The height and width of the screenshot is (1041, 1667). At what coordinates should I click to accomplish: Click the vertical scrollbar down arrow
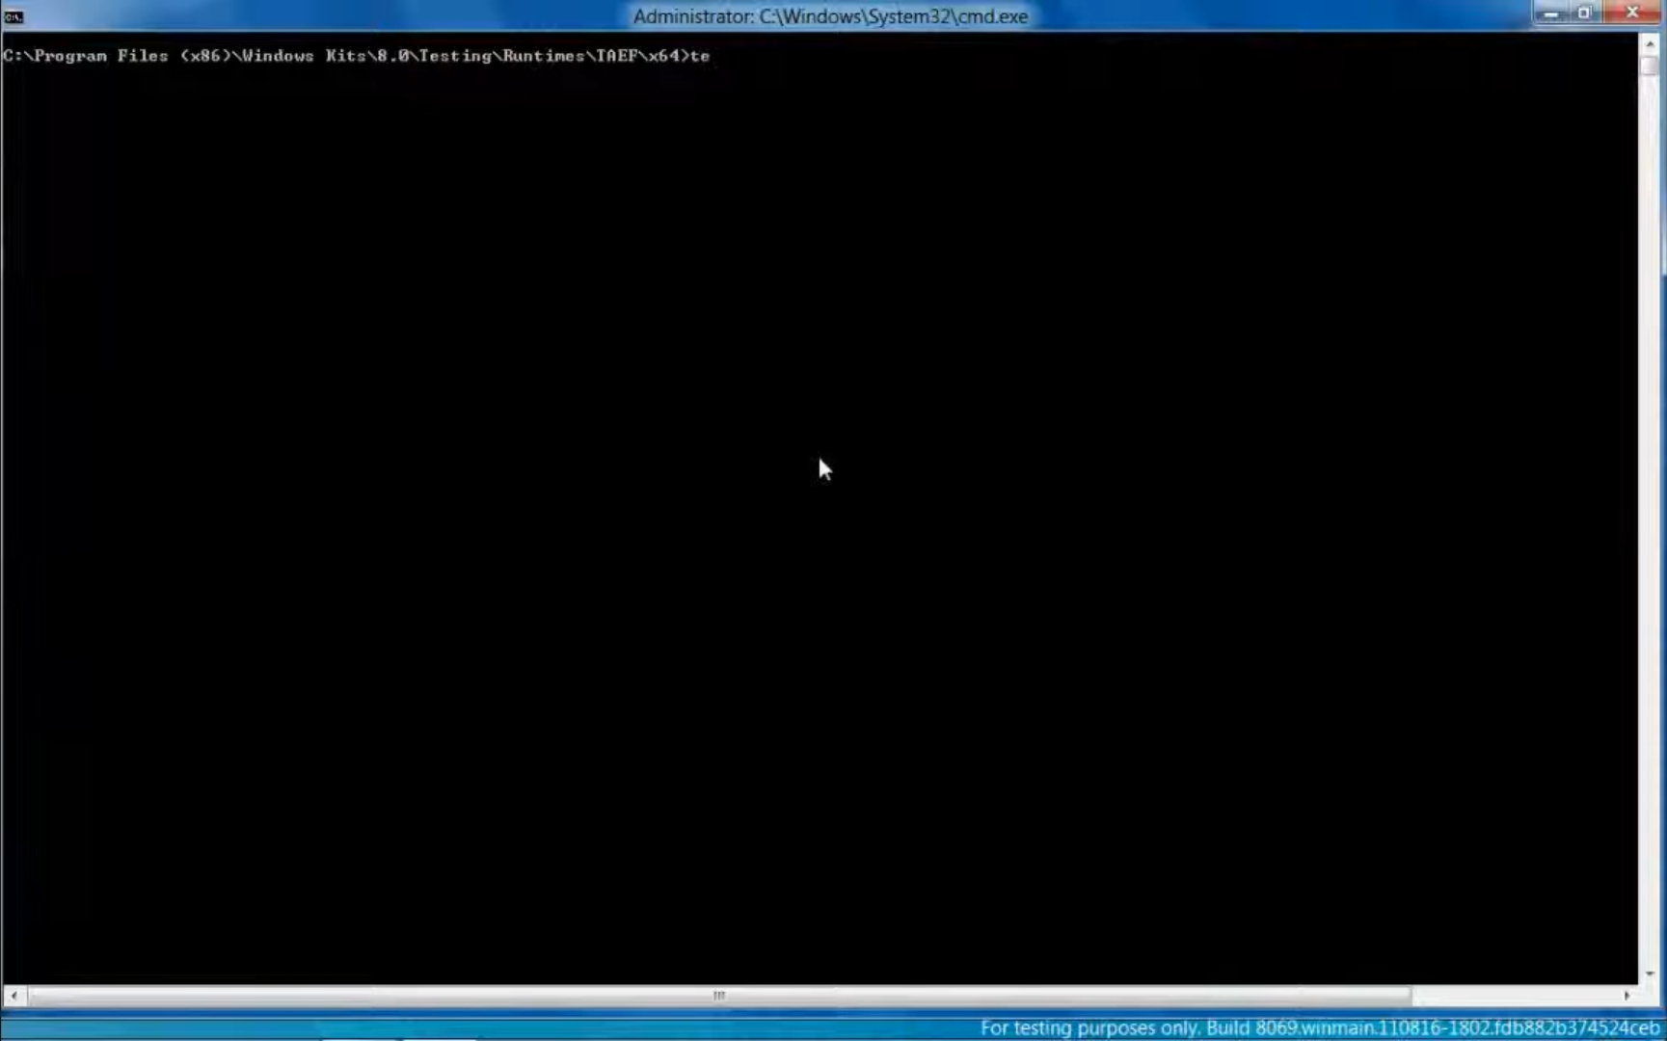point(1650,974)
